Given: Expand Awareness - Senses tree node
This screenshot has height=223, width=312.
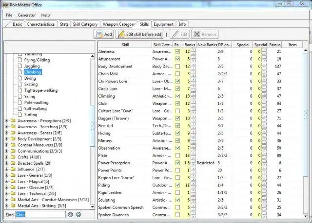Looking at the screenshot, I should pyautogui.click(x=7, y=133).
